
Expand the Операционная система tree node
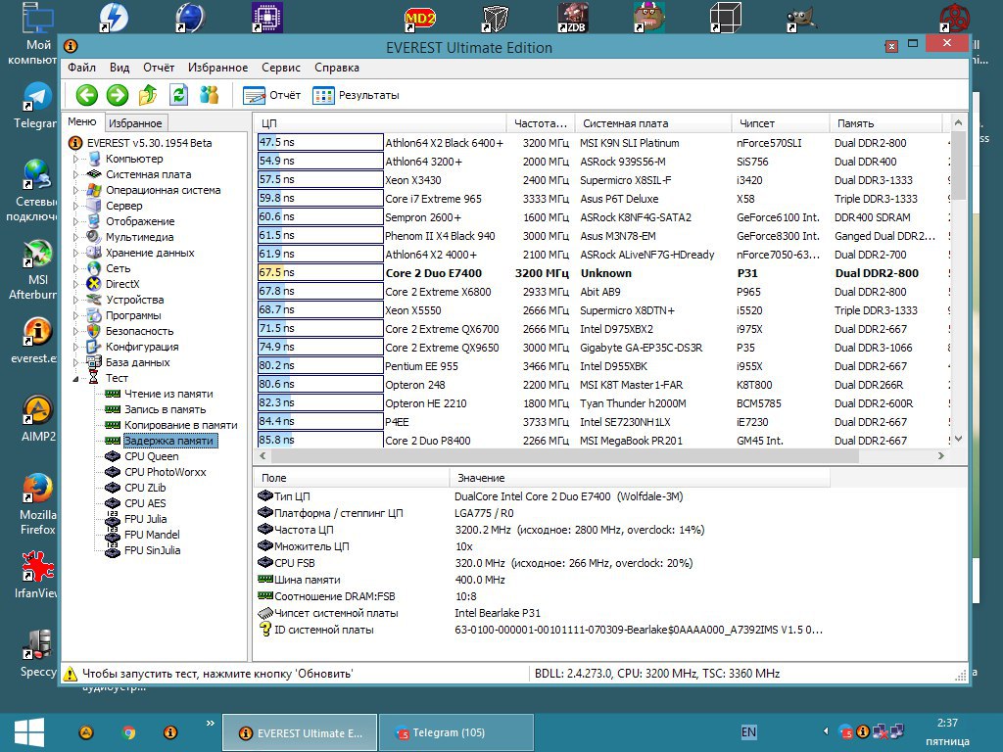pos(76,190)
